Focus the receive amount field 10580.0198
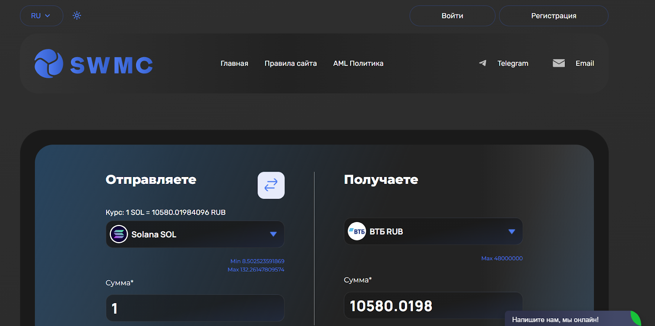The height and width of the screenshot is (326, 655). point(433,306)
